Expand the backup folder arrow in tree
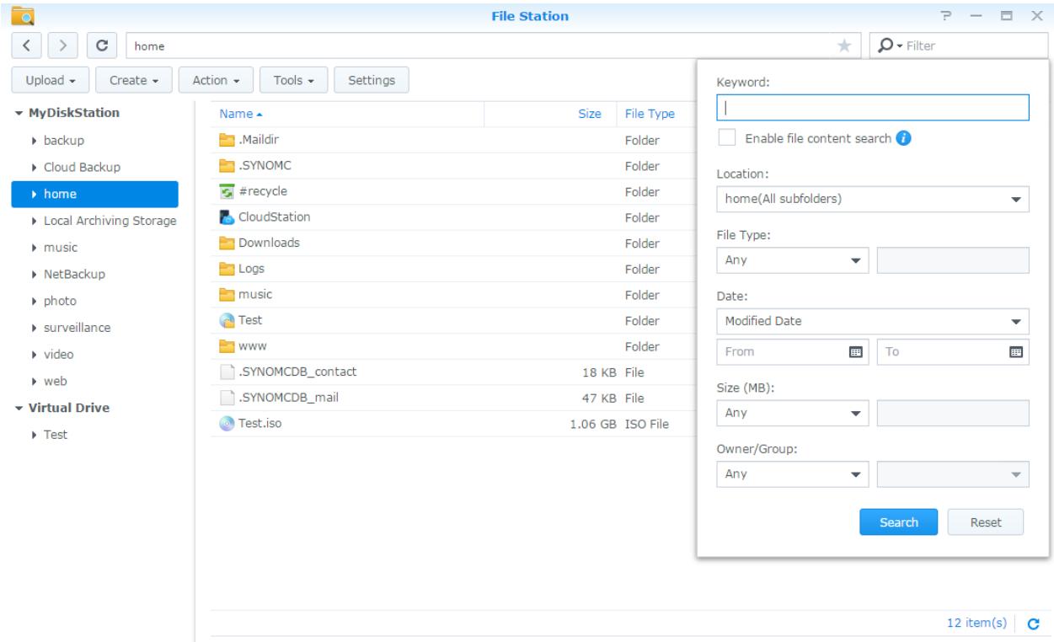 coord(33,140)
